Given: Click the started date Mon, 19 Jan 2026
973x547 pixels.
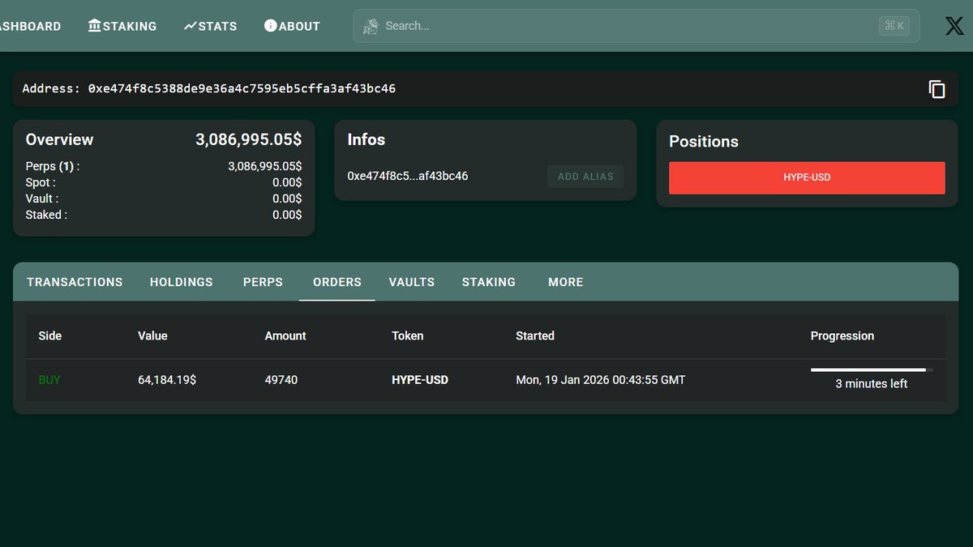Looking at the screenshot, I should (x=601, y=379).
